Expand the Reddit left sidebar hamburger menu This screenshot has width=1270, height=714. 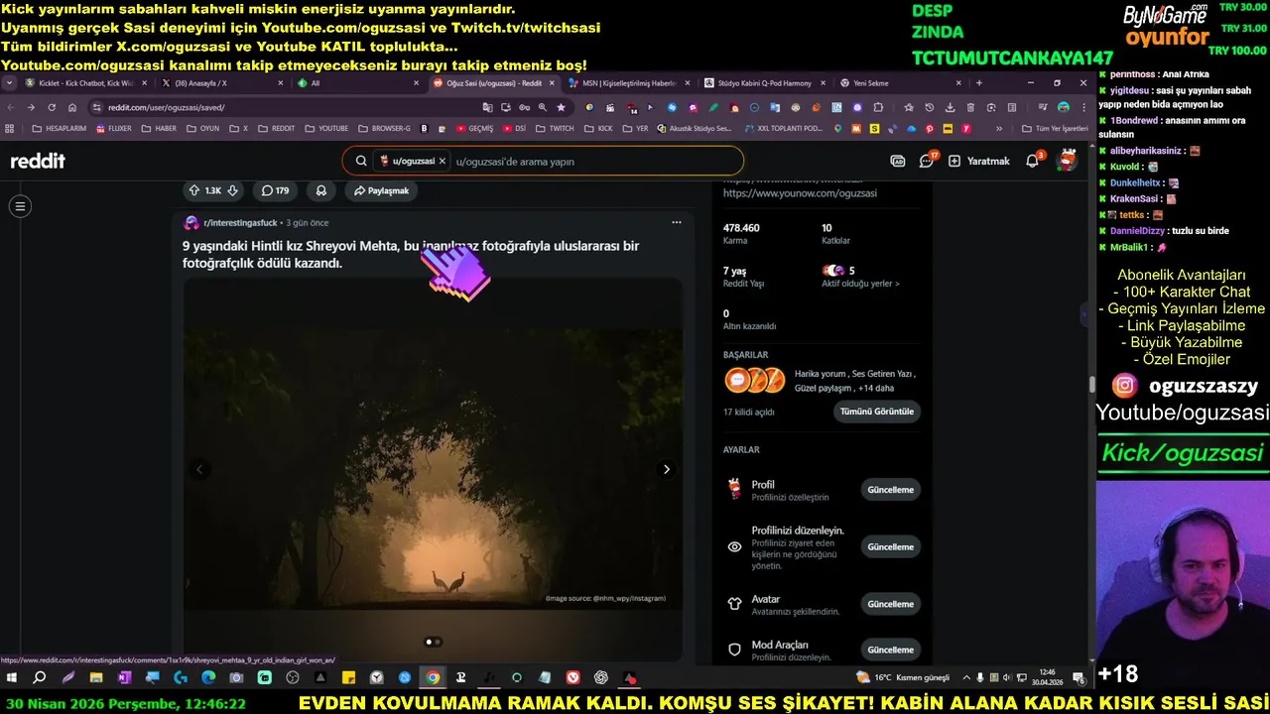[x=20, y=206]
